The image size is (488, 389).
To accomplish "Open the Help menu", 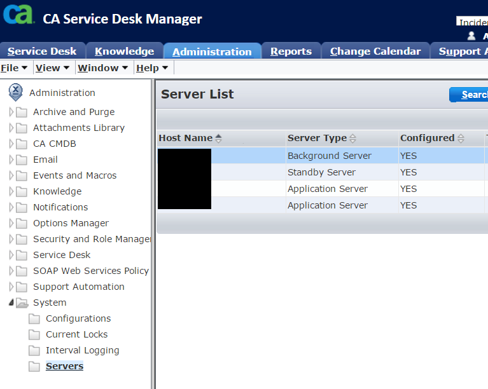I will [152, 68].
